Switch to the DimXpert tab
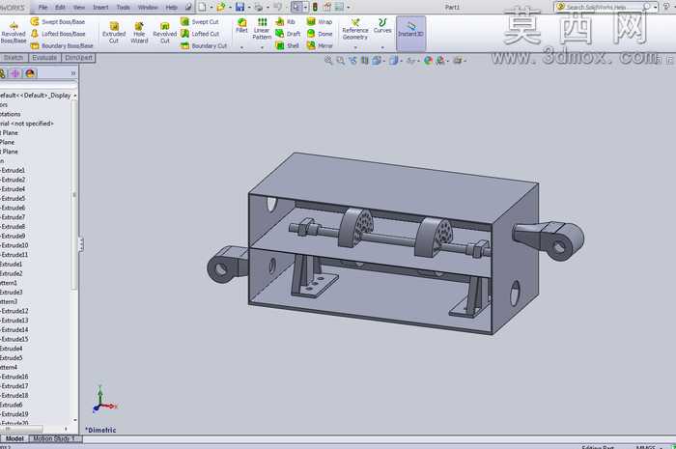676x449 pixels. [79, 58]
